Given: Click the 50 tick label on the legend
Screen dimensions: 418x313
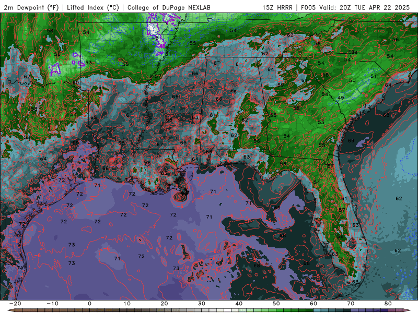Looking at the screenshot, I should (x=276, y=304).
